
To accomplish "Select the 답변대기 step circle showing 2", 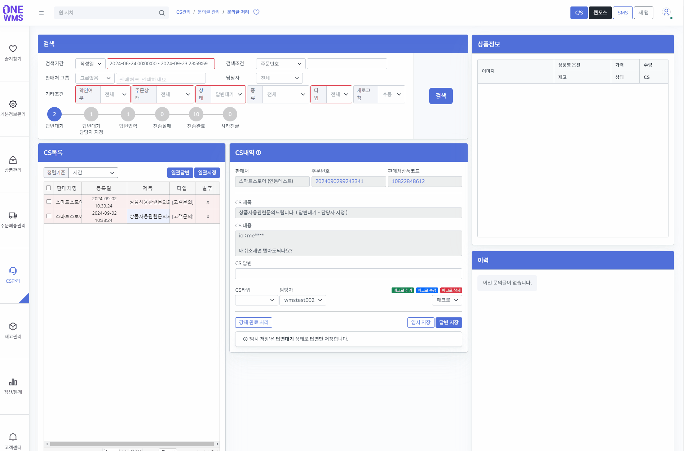I will pyautogui.click(x=54, y=114).
